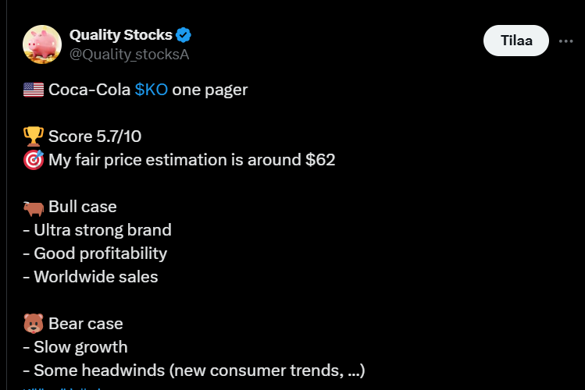Click the "Bull case" heading text
This screenshot has height=390, width=585.
tap(82, 207)
